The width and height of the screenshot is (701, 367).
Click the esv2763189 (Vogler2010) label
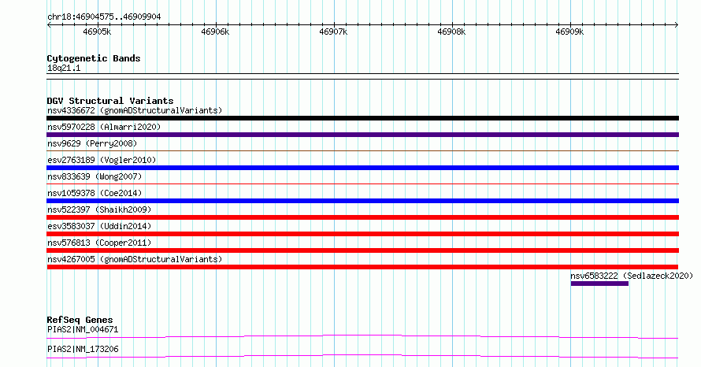click(x=102, y=160)
